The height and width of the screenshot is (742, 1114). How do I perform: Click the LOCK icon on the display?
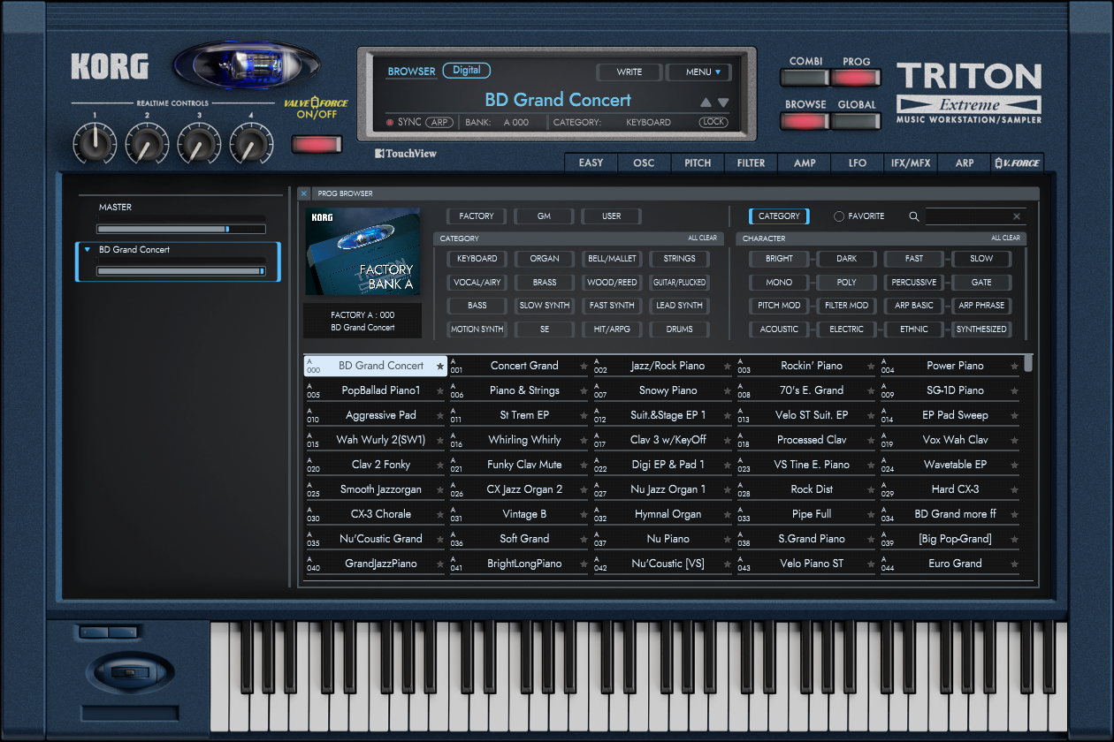713,122
